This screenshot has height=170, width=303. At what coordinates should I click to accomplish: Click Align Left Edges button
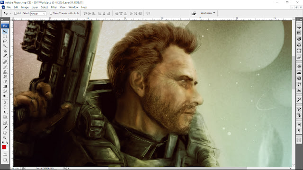point(100,13)
